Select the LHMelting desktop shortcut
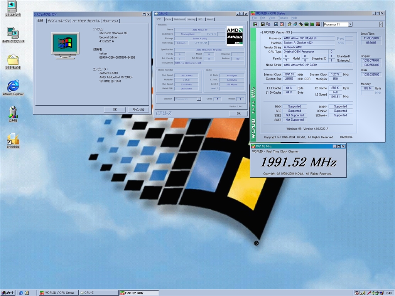Viewport: 395px width, 296px height. pos(13,140)
